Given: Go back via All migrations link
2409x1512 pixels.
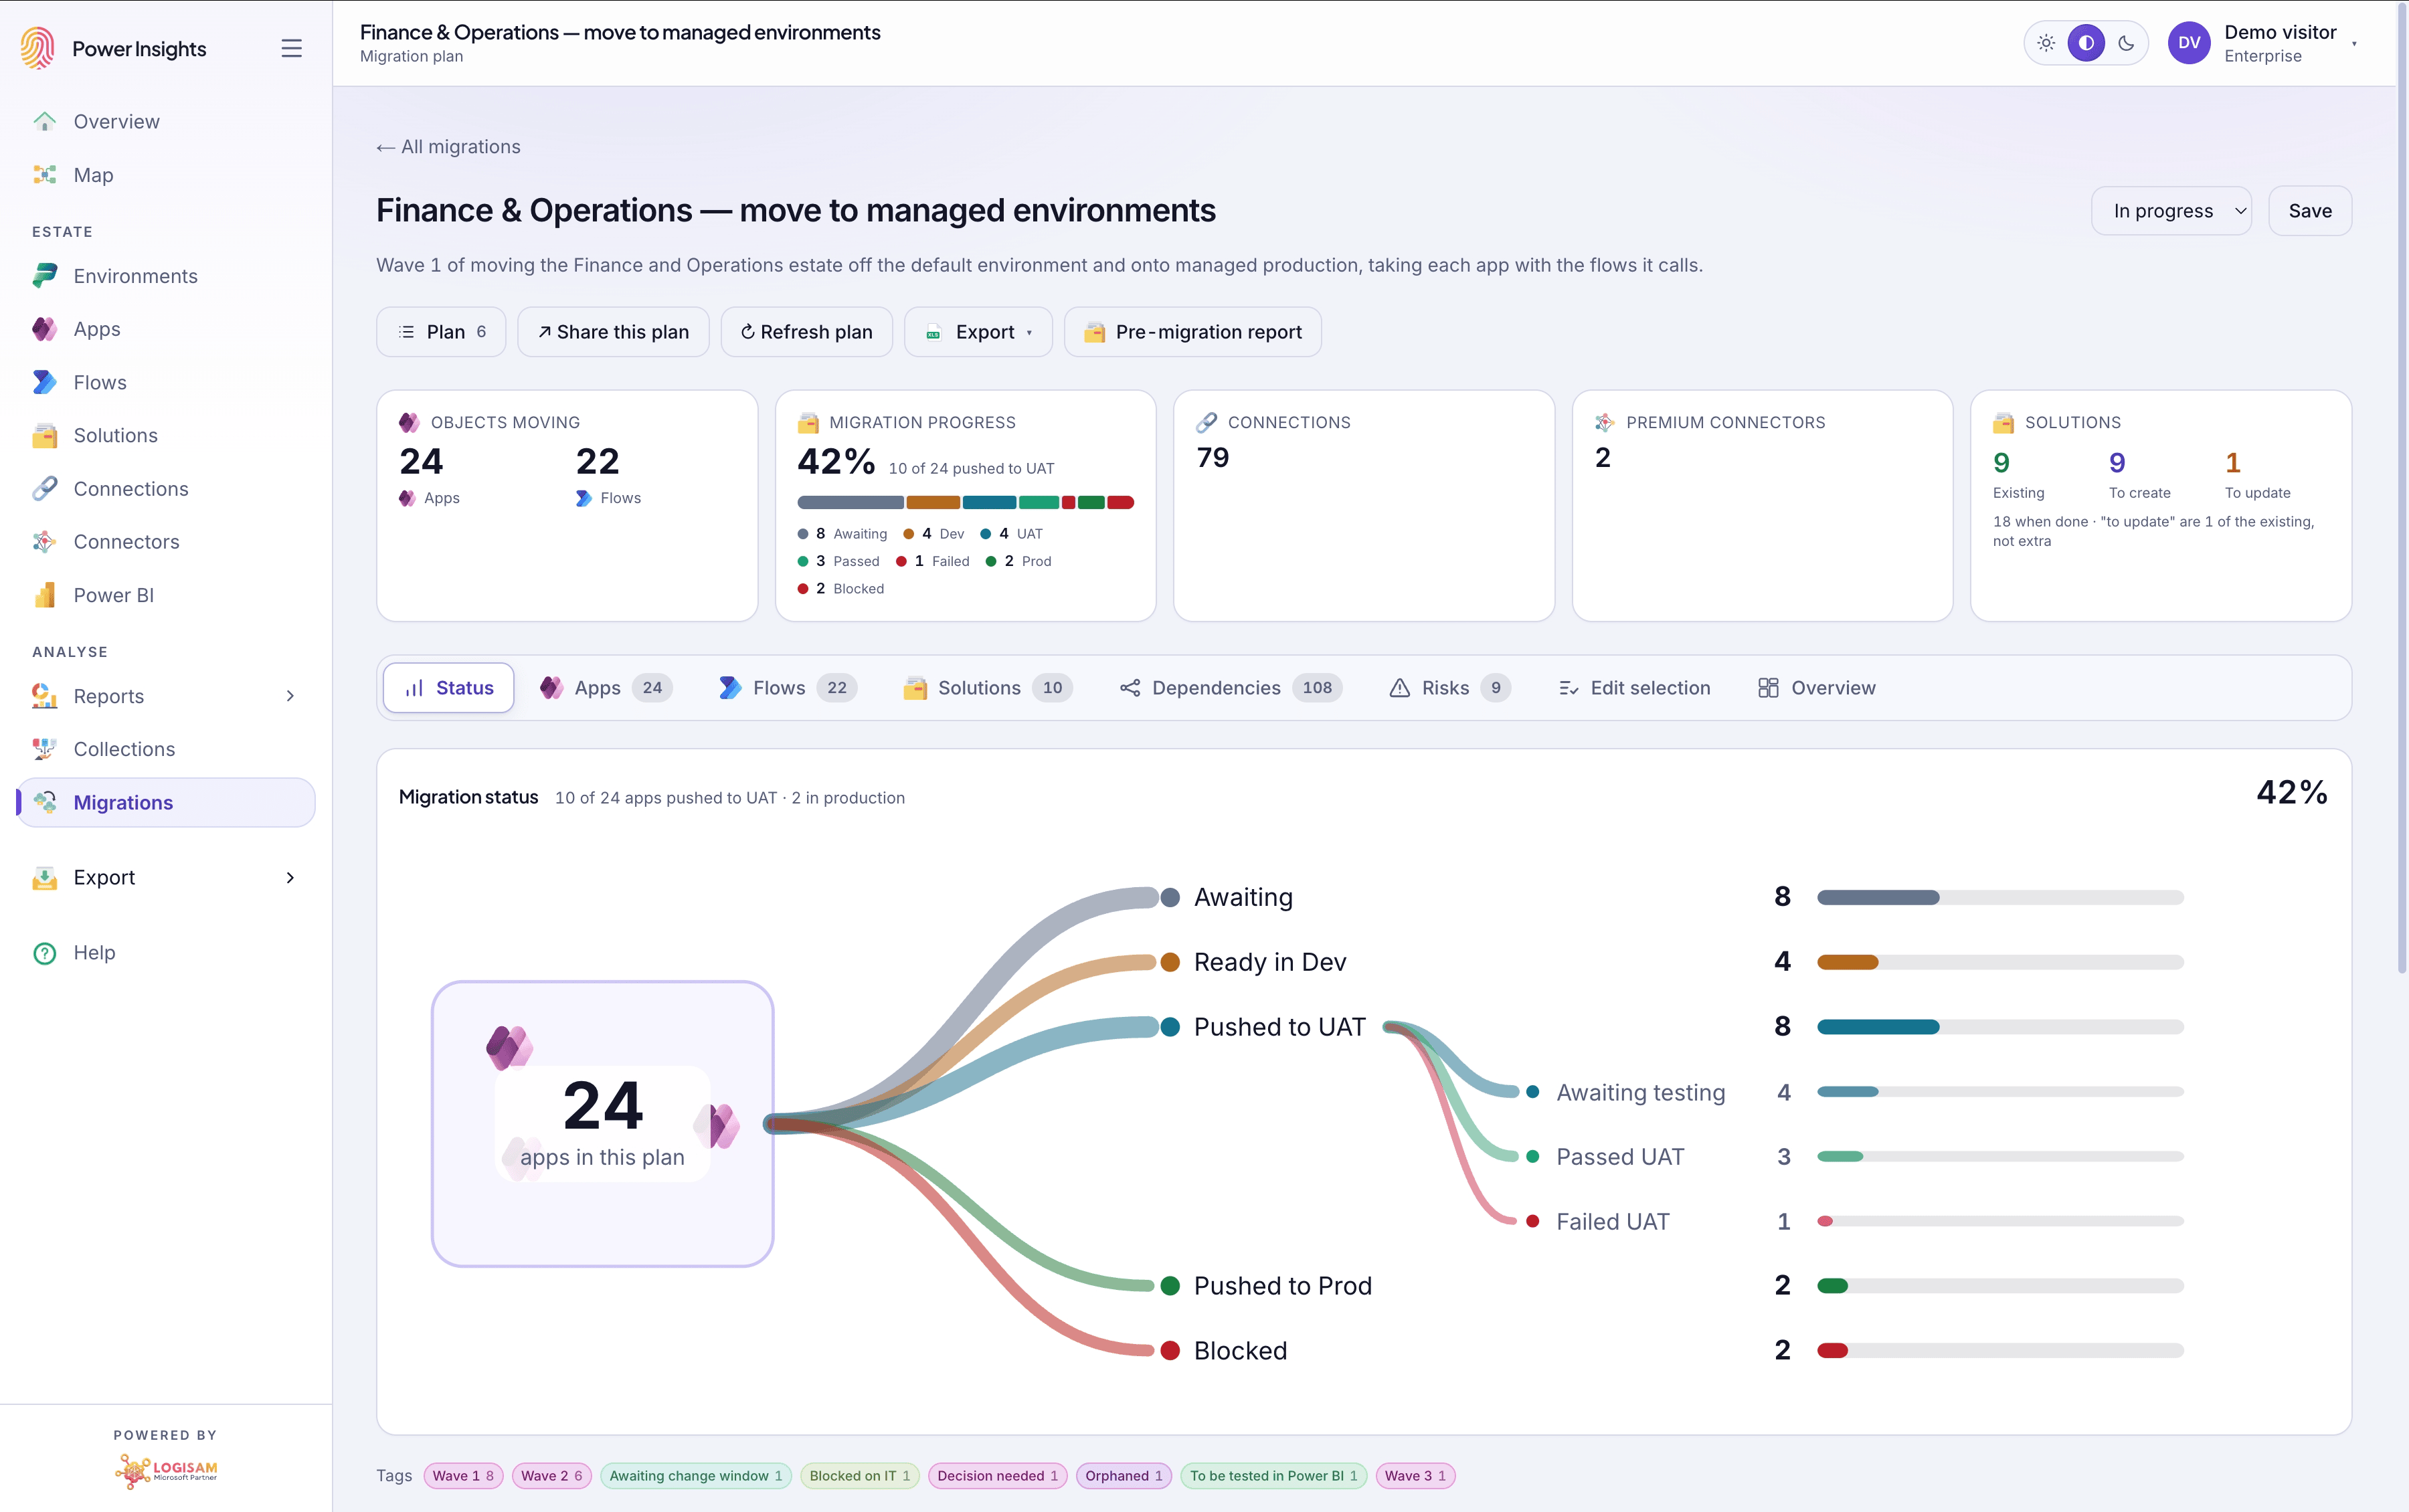Looking at the screenshot, I should point(448,147).
